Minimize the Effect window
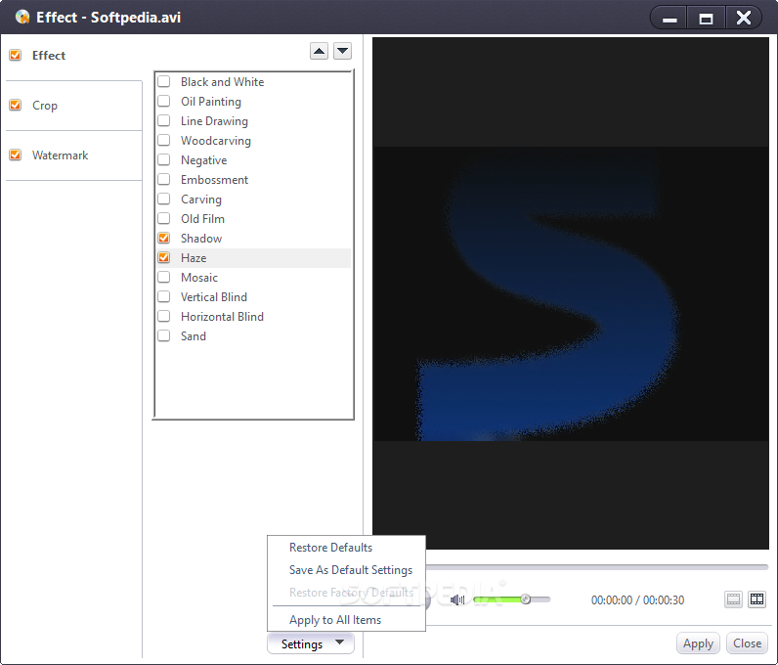Viewport: 778px width, 665px height. [x=670, y=18]
